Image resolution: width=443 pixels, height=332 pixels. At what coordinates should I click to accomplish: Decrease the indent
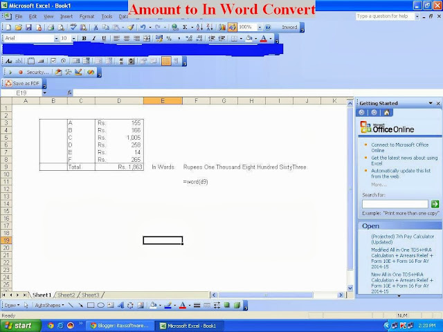(212, 39)
